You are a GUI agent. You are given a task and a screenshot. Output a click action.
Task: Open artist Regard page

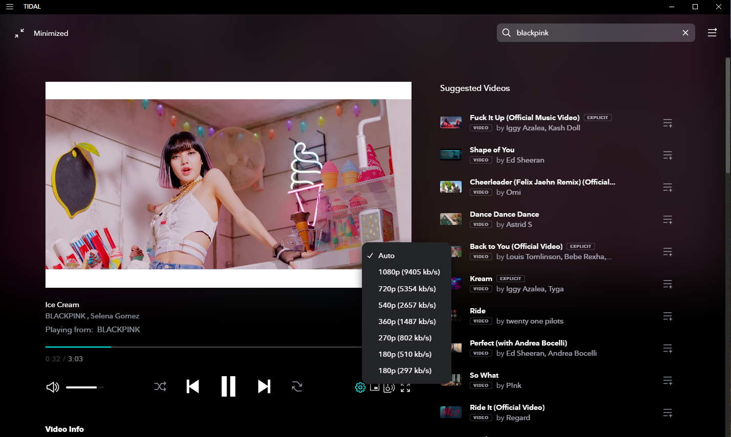[x=518, y=418]
